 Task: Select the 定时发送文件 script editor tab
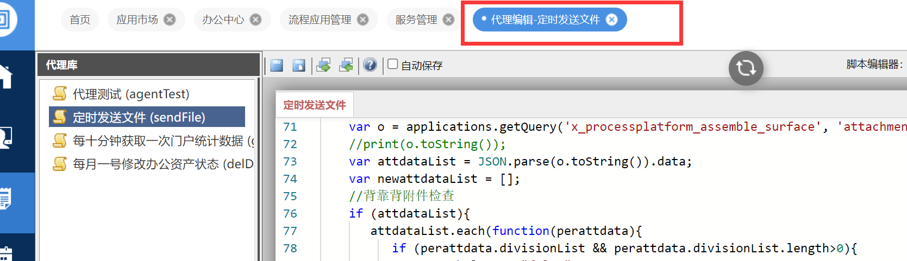pyautogui.click(x=315, y=105)
